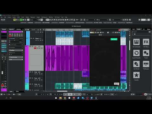The width and height of the screenshot is (152, 114).
Task: Click the tempo value field in the transport
Action: point(106,94)
